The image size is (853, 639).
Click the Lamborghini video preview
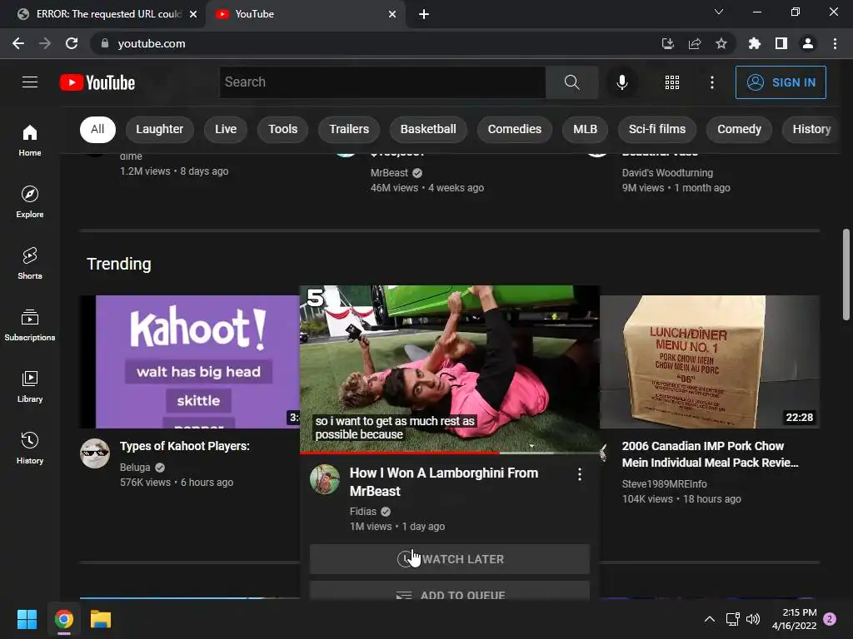tap(449, 369)
